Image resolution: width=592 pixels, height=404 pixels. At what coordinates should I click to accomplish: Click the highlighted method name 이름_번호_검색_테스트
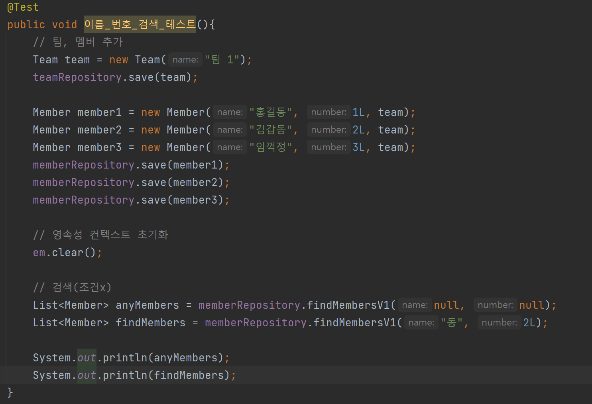click(140, 24)
